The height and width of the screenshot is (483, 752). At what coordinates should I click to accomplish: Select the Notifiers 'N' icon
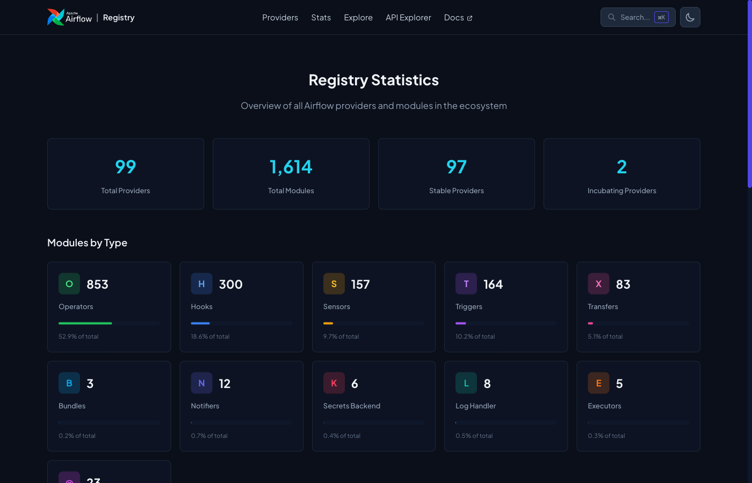tap(201, 383)
